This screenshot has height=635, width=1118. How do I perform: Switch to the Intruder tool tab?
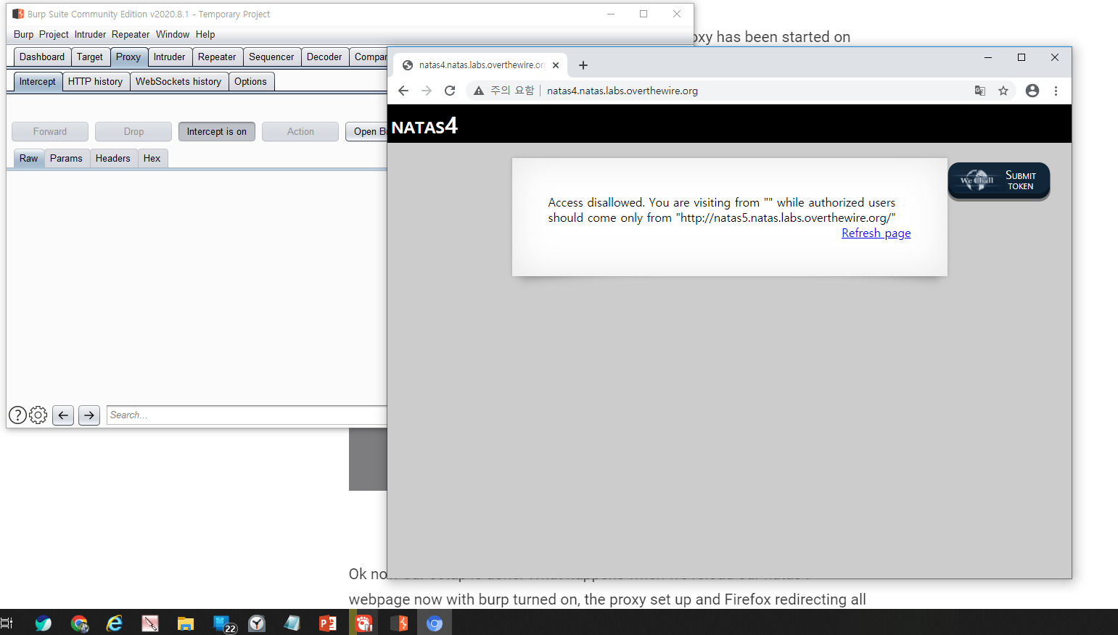[x=169, y=57]
